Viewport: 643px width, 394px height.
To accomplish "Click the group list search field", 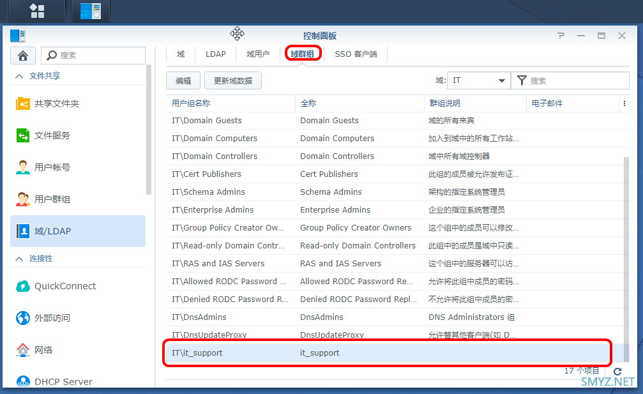I will pyautogui.click(x=570, y=80).
